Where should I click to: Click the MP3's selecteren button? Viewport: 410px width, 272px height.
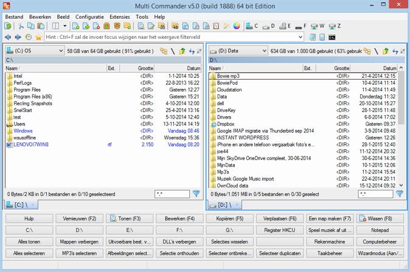click(79, 253)
